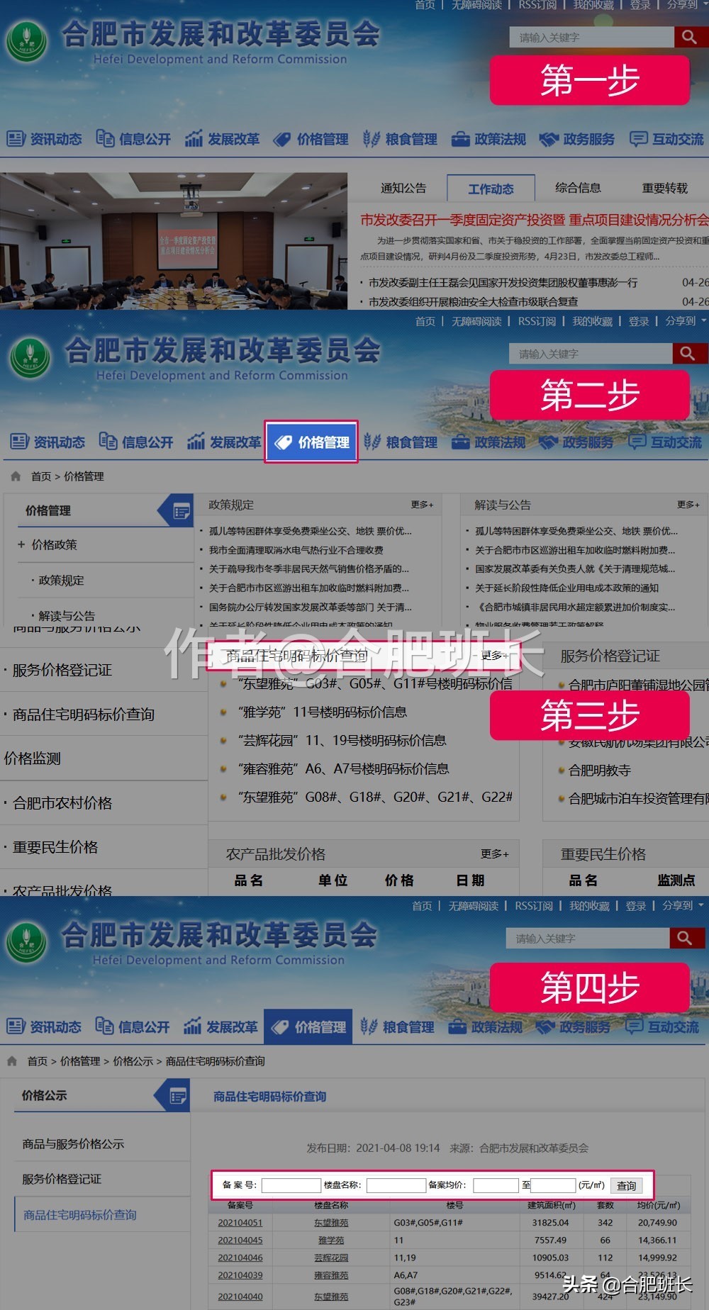Select 商品住宅明码标价查询 in large-text sidebar

[x=84, y=714]
